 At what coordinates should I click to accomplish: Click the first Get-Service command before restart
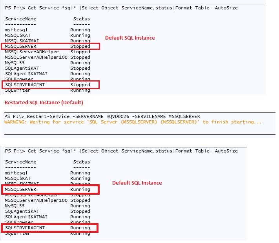pyautogui.click(x=121, y=8)
